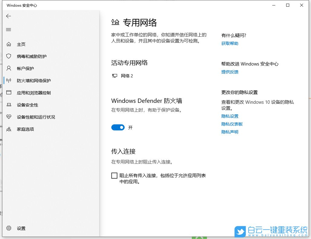This screenshot has width=311, height=239.
Task: Open the 设置 gear icon
Action: click(9, 228)
